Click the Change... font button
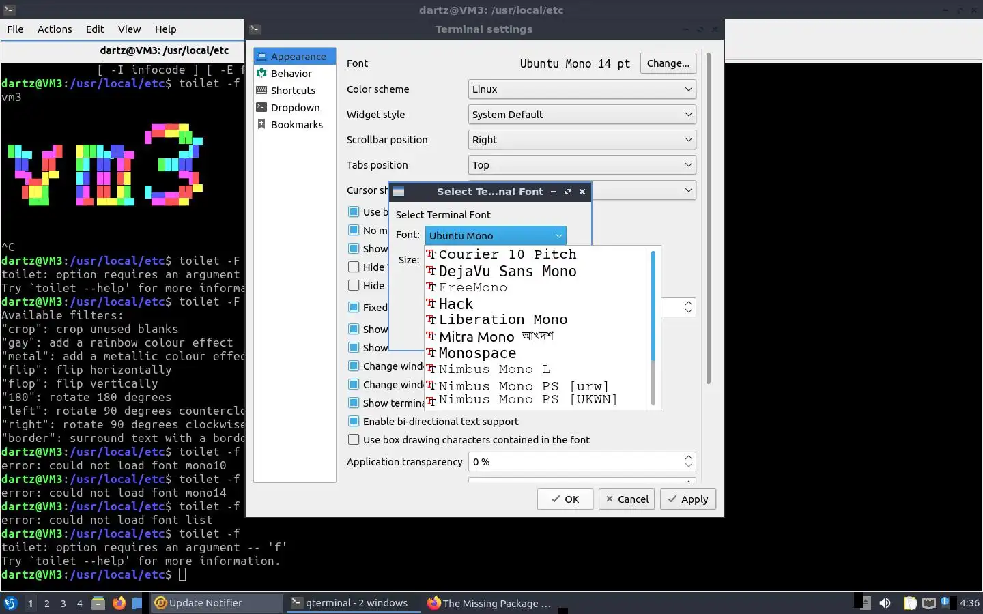This screenshot has width=983, height=614. [668, 63]
